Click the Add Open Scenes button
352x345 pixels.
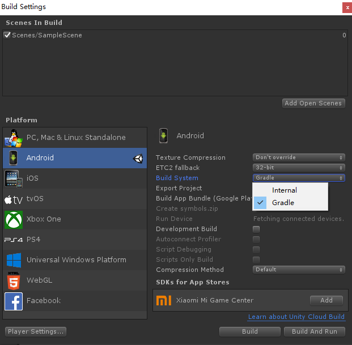[x=313, y=103]
